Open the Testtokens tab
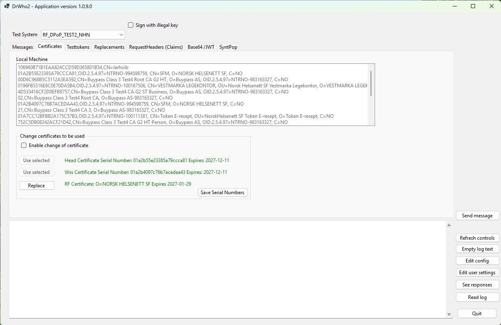501x325 pixels. 78,47
